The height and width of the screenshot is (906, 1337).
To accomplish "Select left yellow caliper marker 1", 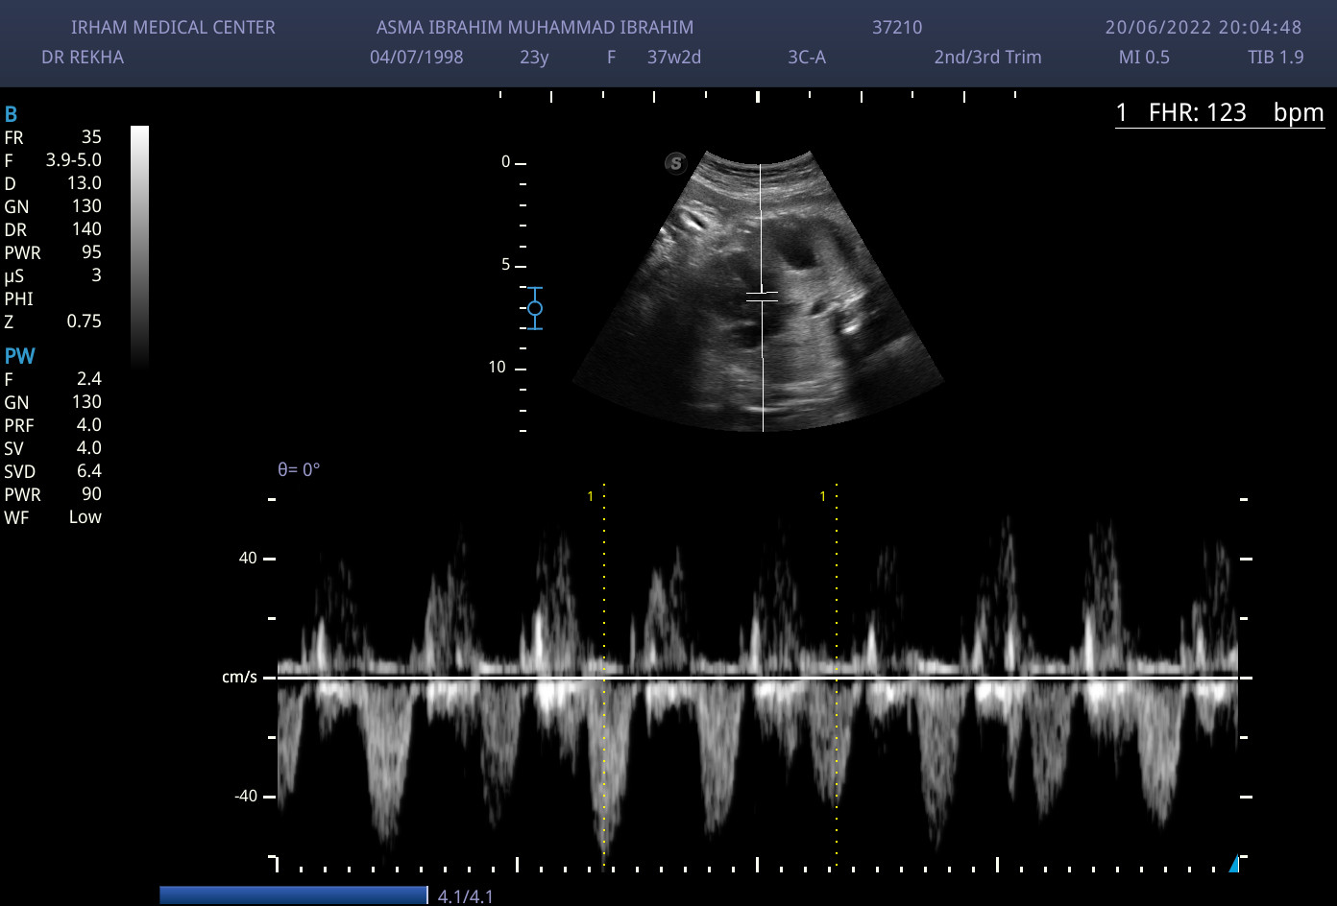I will pos(592,496).
